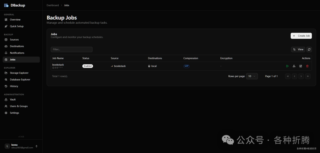The image size is (320, 153).
Task: Click the bookstack source cell
Action: coord(118,66)
